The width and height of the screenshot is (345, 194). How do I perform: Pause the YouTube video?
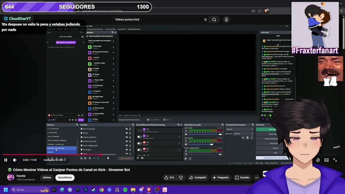5,160
